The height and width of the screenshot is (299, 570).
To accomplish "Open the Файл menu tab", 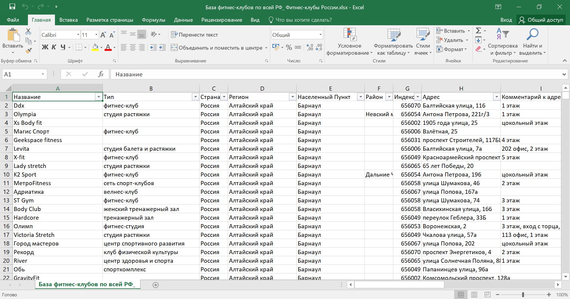I will tap(13, 20).
